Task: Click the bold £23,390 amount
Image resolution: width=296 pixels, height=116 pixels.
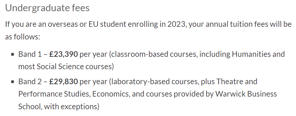Action: (63, 54)
